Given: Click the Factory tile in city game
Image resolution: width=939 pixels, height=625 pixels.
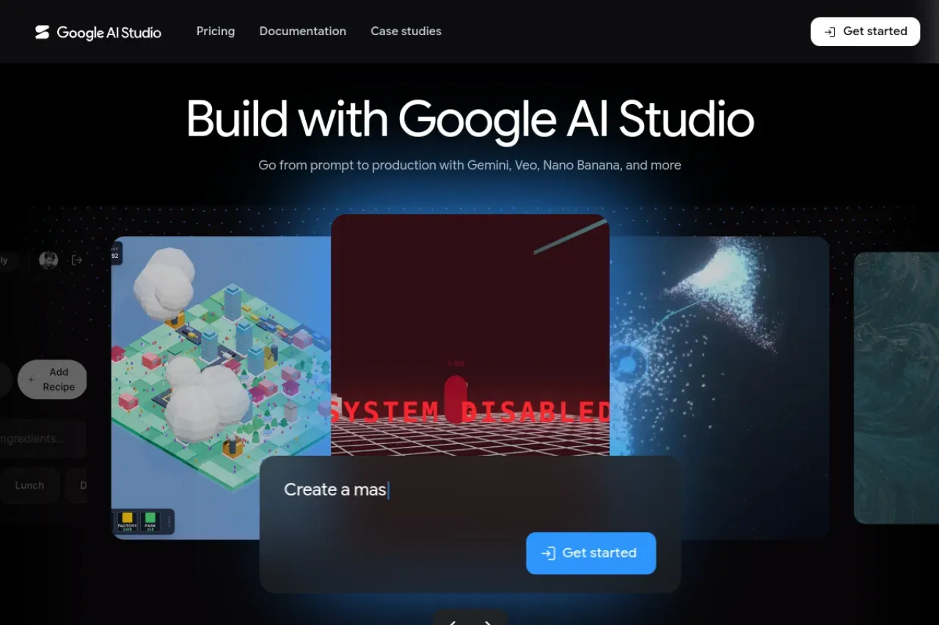Looking at the screenshot, I should click(127, 522).
